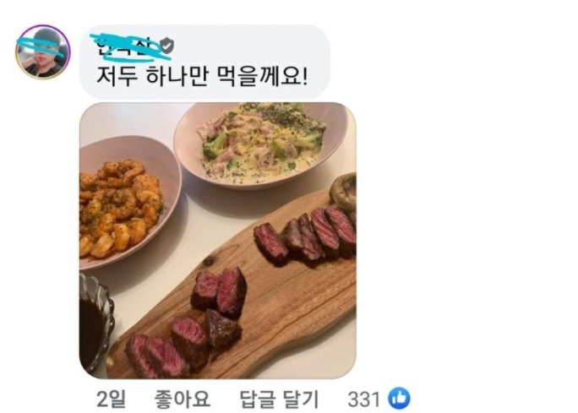Viewport: 578px width, 413px height.
Task: Open the commenter's profile picture
Action: (43, 52)
